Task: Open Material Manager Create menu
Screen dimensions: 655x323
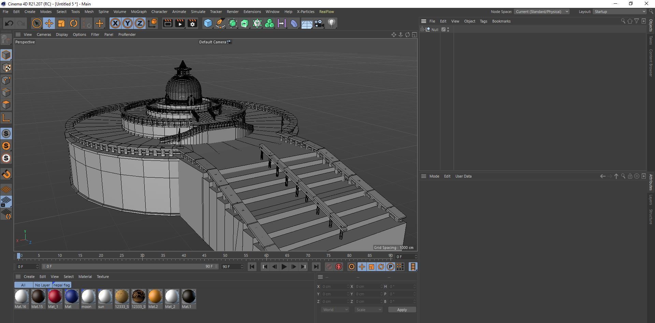Action: tap(29, 277)
